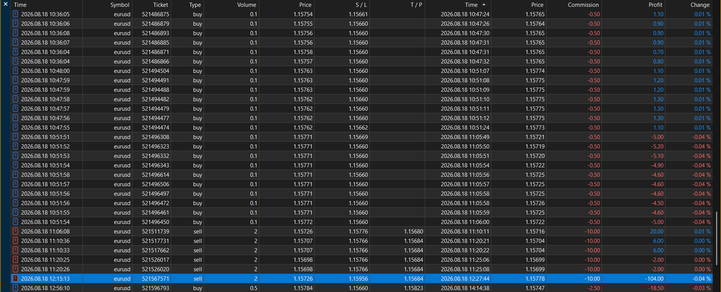Image resolution: width=721 pixels, height=292 pixels.
Task: Sort by the Ticket column header
Action: coord(160,5)
